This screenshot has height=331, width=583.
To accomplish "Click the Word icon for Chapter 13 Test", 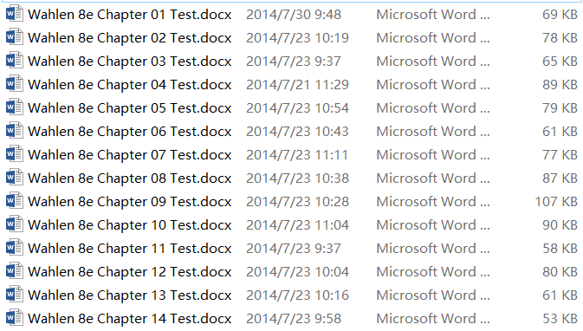I will [15, 295].
